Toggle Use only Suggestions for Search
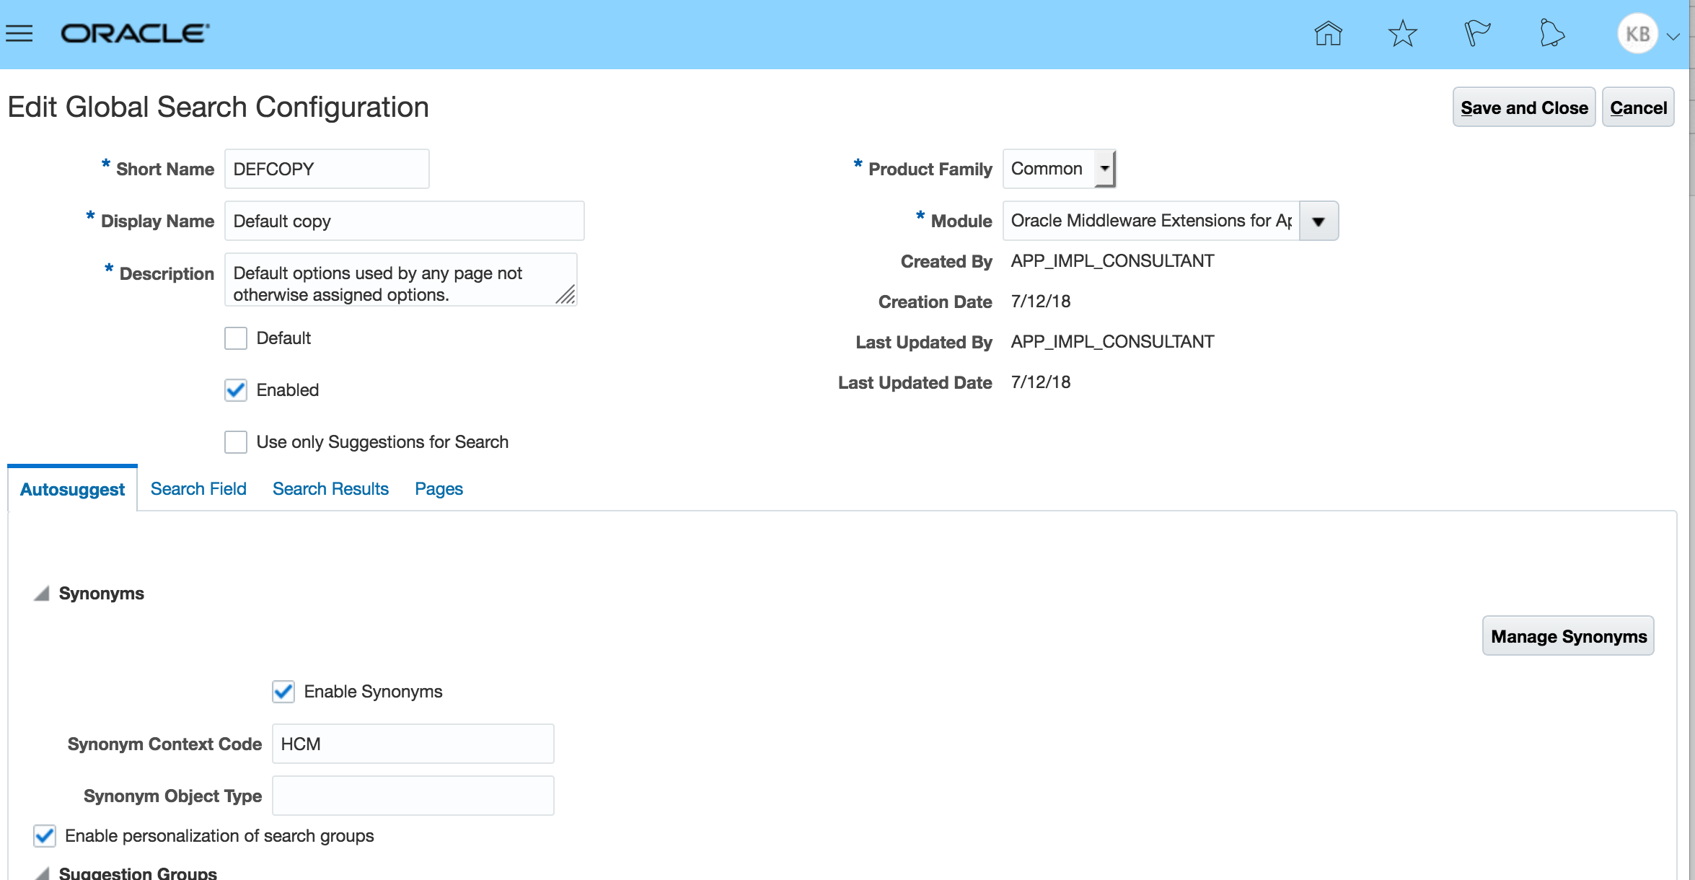Image resolution: width=1695 pixels, height=880 pixels. [236, 442]
